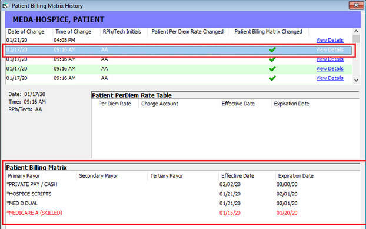Image resolution: width=366 pixels, height=229 pixels.
Task: Click the MED D DUAL expiration date 02/01/20
Action: [287, 204]
